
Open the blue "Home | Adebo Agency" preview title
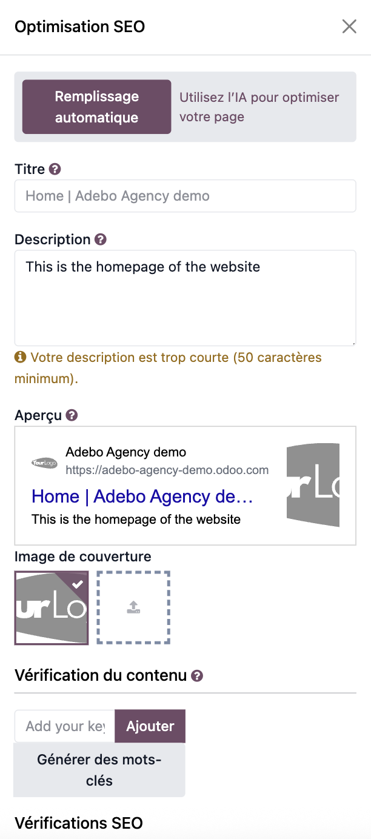click(142, 496)
